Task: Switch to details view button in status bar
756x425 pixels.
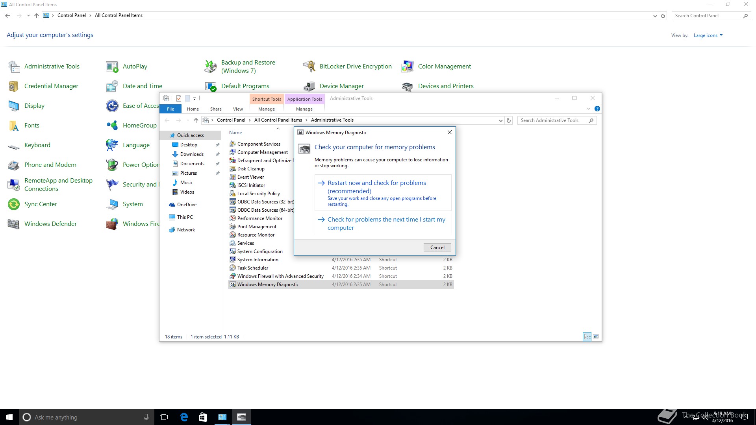Action: coord(587,337)
